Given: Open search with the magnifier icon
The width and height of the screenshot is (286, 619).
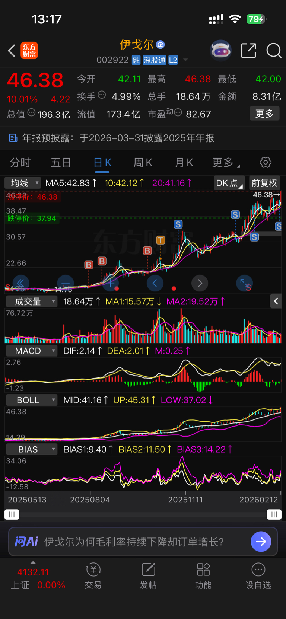Looking at the screenshot, I should [x=274, y=51].
